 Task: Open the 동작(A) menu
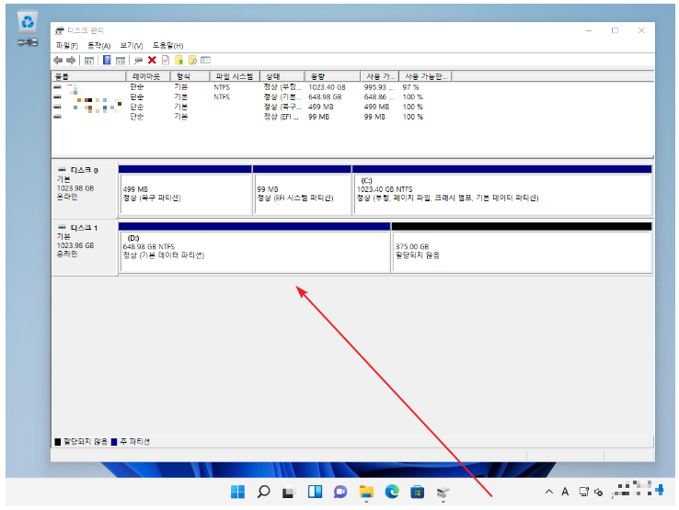[x=98, y=45]
